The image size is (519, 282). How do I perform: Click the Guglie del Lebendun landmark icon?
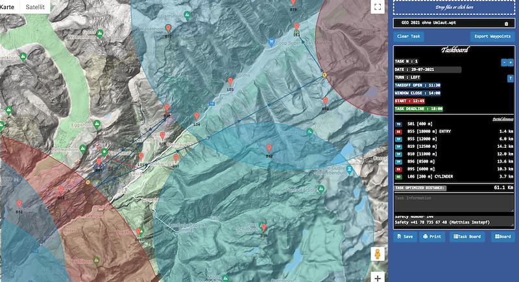pyautogui.click(x=350, y=169)
